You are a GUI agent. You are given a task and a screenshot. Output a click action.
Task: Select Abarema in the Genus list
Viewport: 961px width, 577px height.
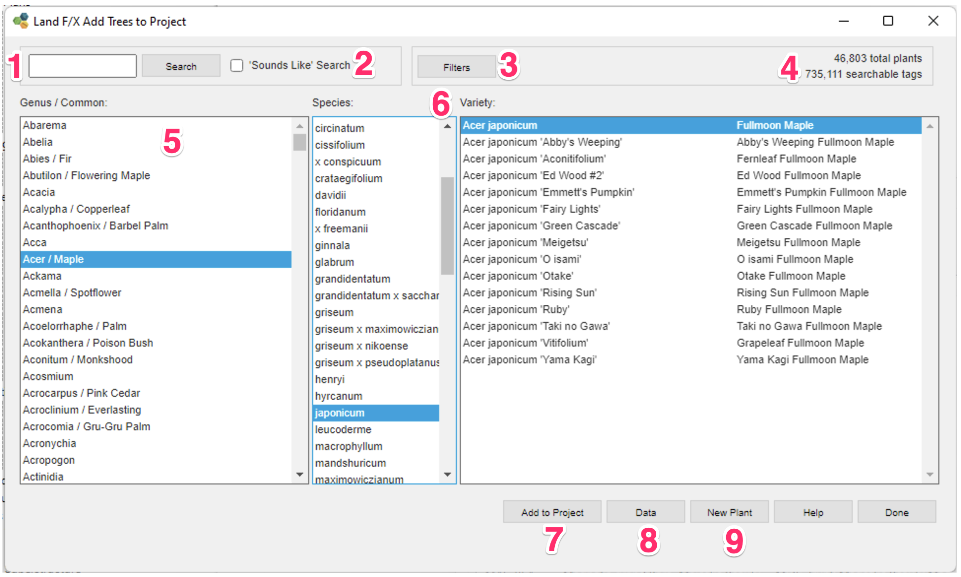(156, 126)
